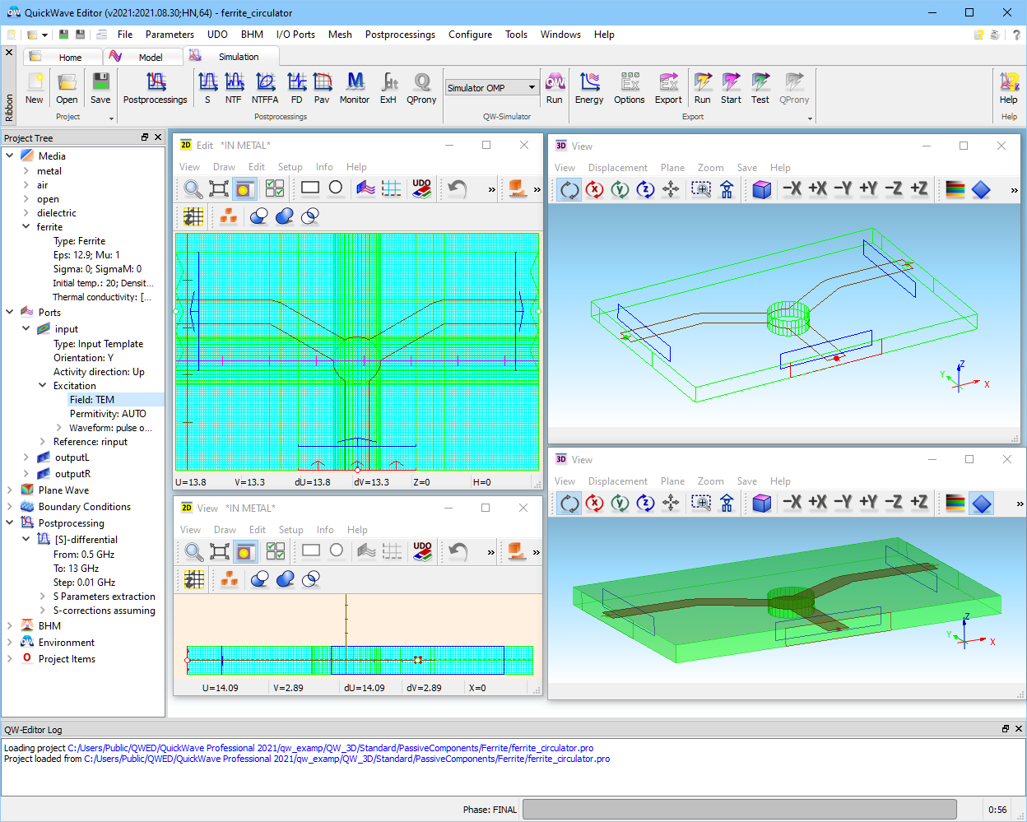Click the Postprocessings ribbon icon
The image size is (1027, 822).
(x=156, y=88)
